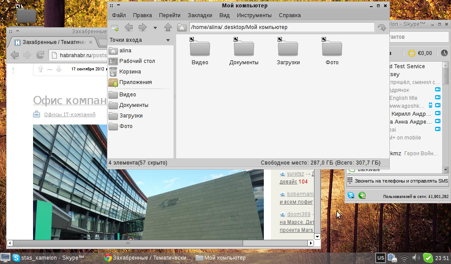Screen dimensions: 451x264
Task: Click the browser forward button
Action: 27,55
